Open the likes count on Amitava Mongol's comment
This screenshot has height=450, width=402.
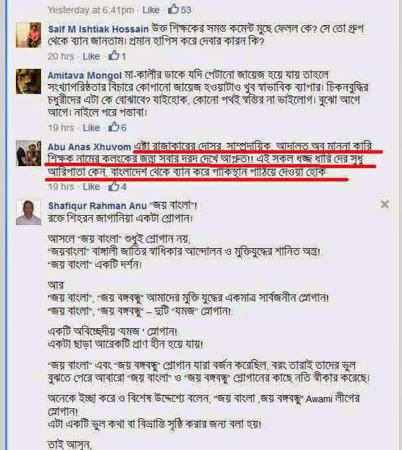point(117,127)
